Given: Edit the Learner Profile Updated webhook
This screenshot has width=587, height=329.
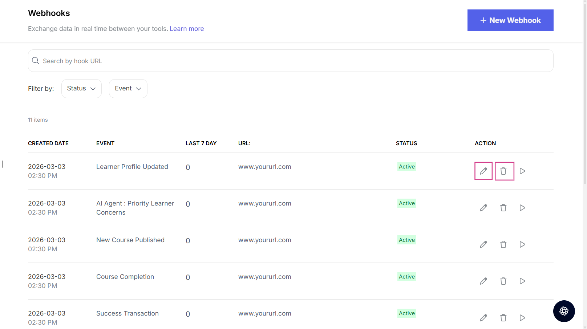Looking at the screenshot, I should [x=483, y=171].
